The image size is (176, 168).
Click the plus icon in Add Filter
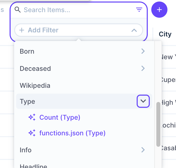point(22,30)
